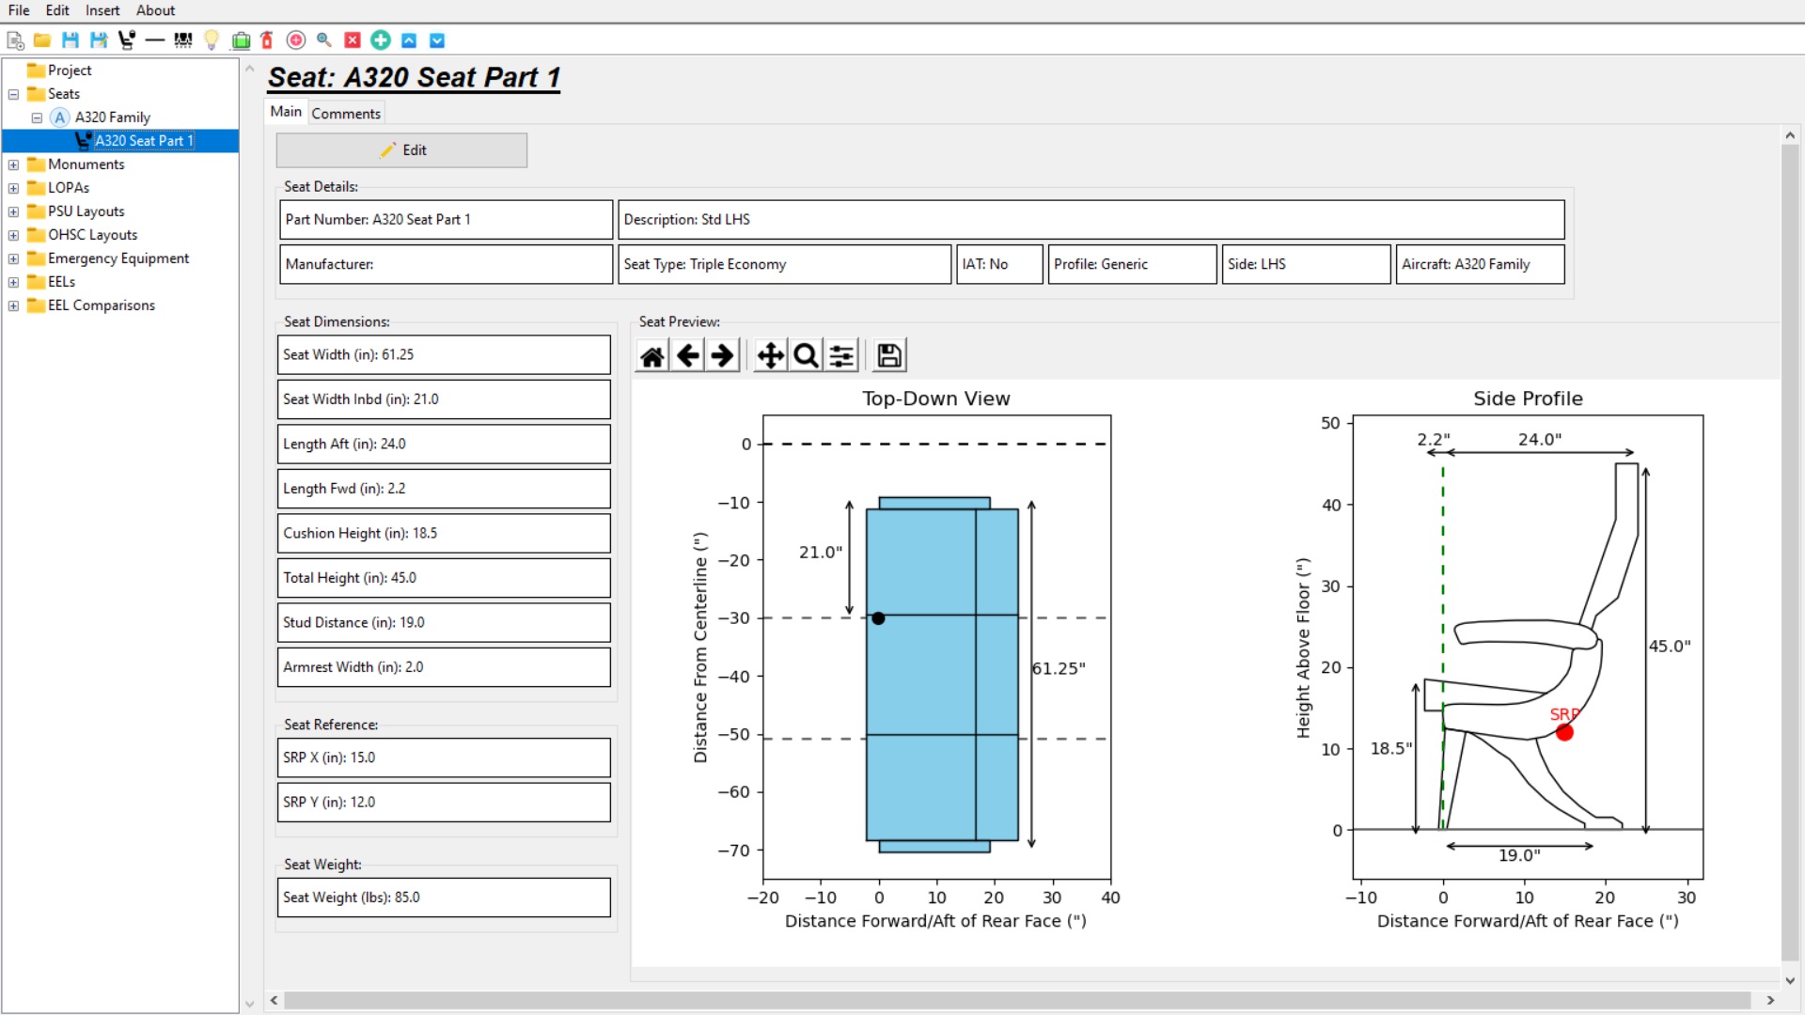Viewport: 1805px width, 1015px height.
Task: Click the red SRP point in Side Profile
Action: pyautogui.click(x=1564, y=733)
